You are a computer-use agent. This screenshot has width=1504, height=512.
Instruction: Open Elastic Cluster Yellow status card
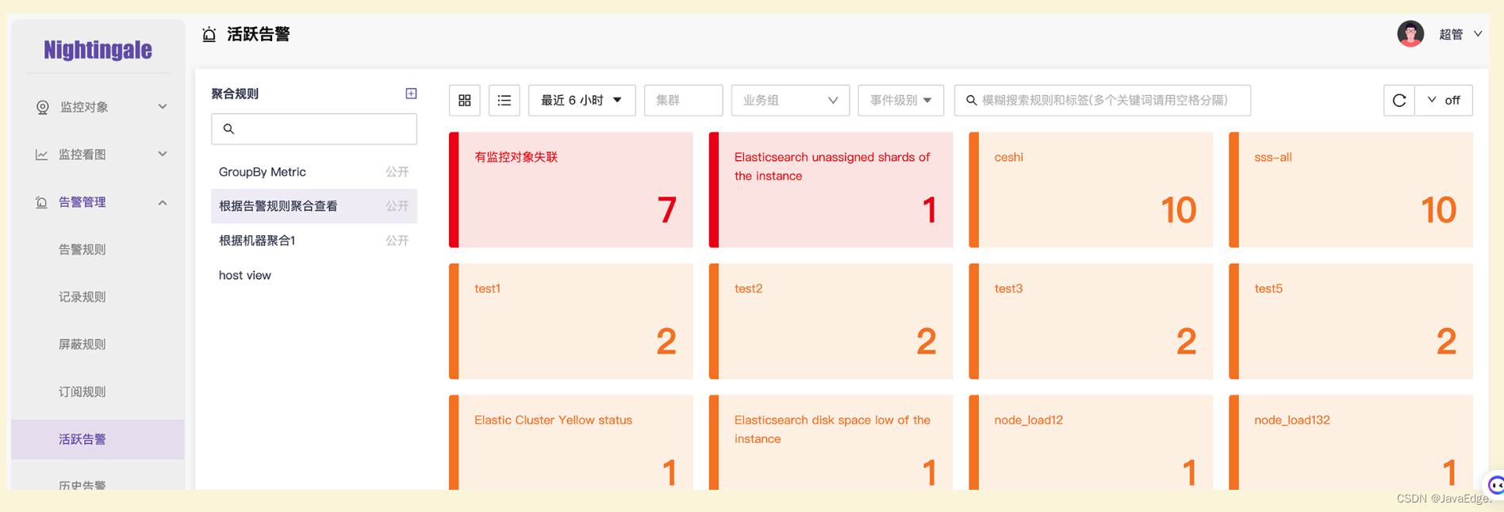pos(571,442)
